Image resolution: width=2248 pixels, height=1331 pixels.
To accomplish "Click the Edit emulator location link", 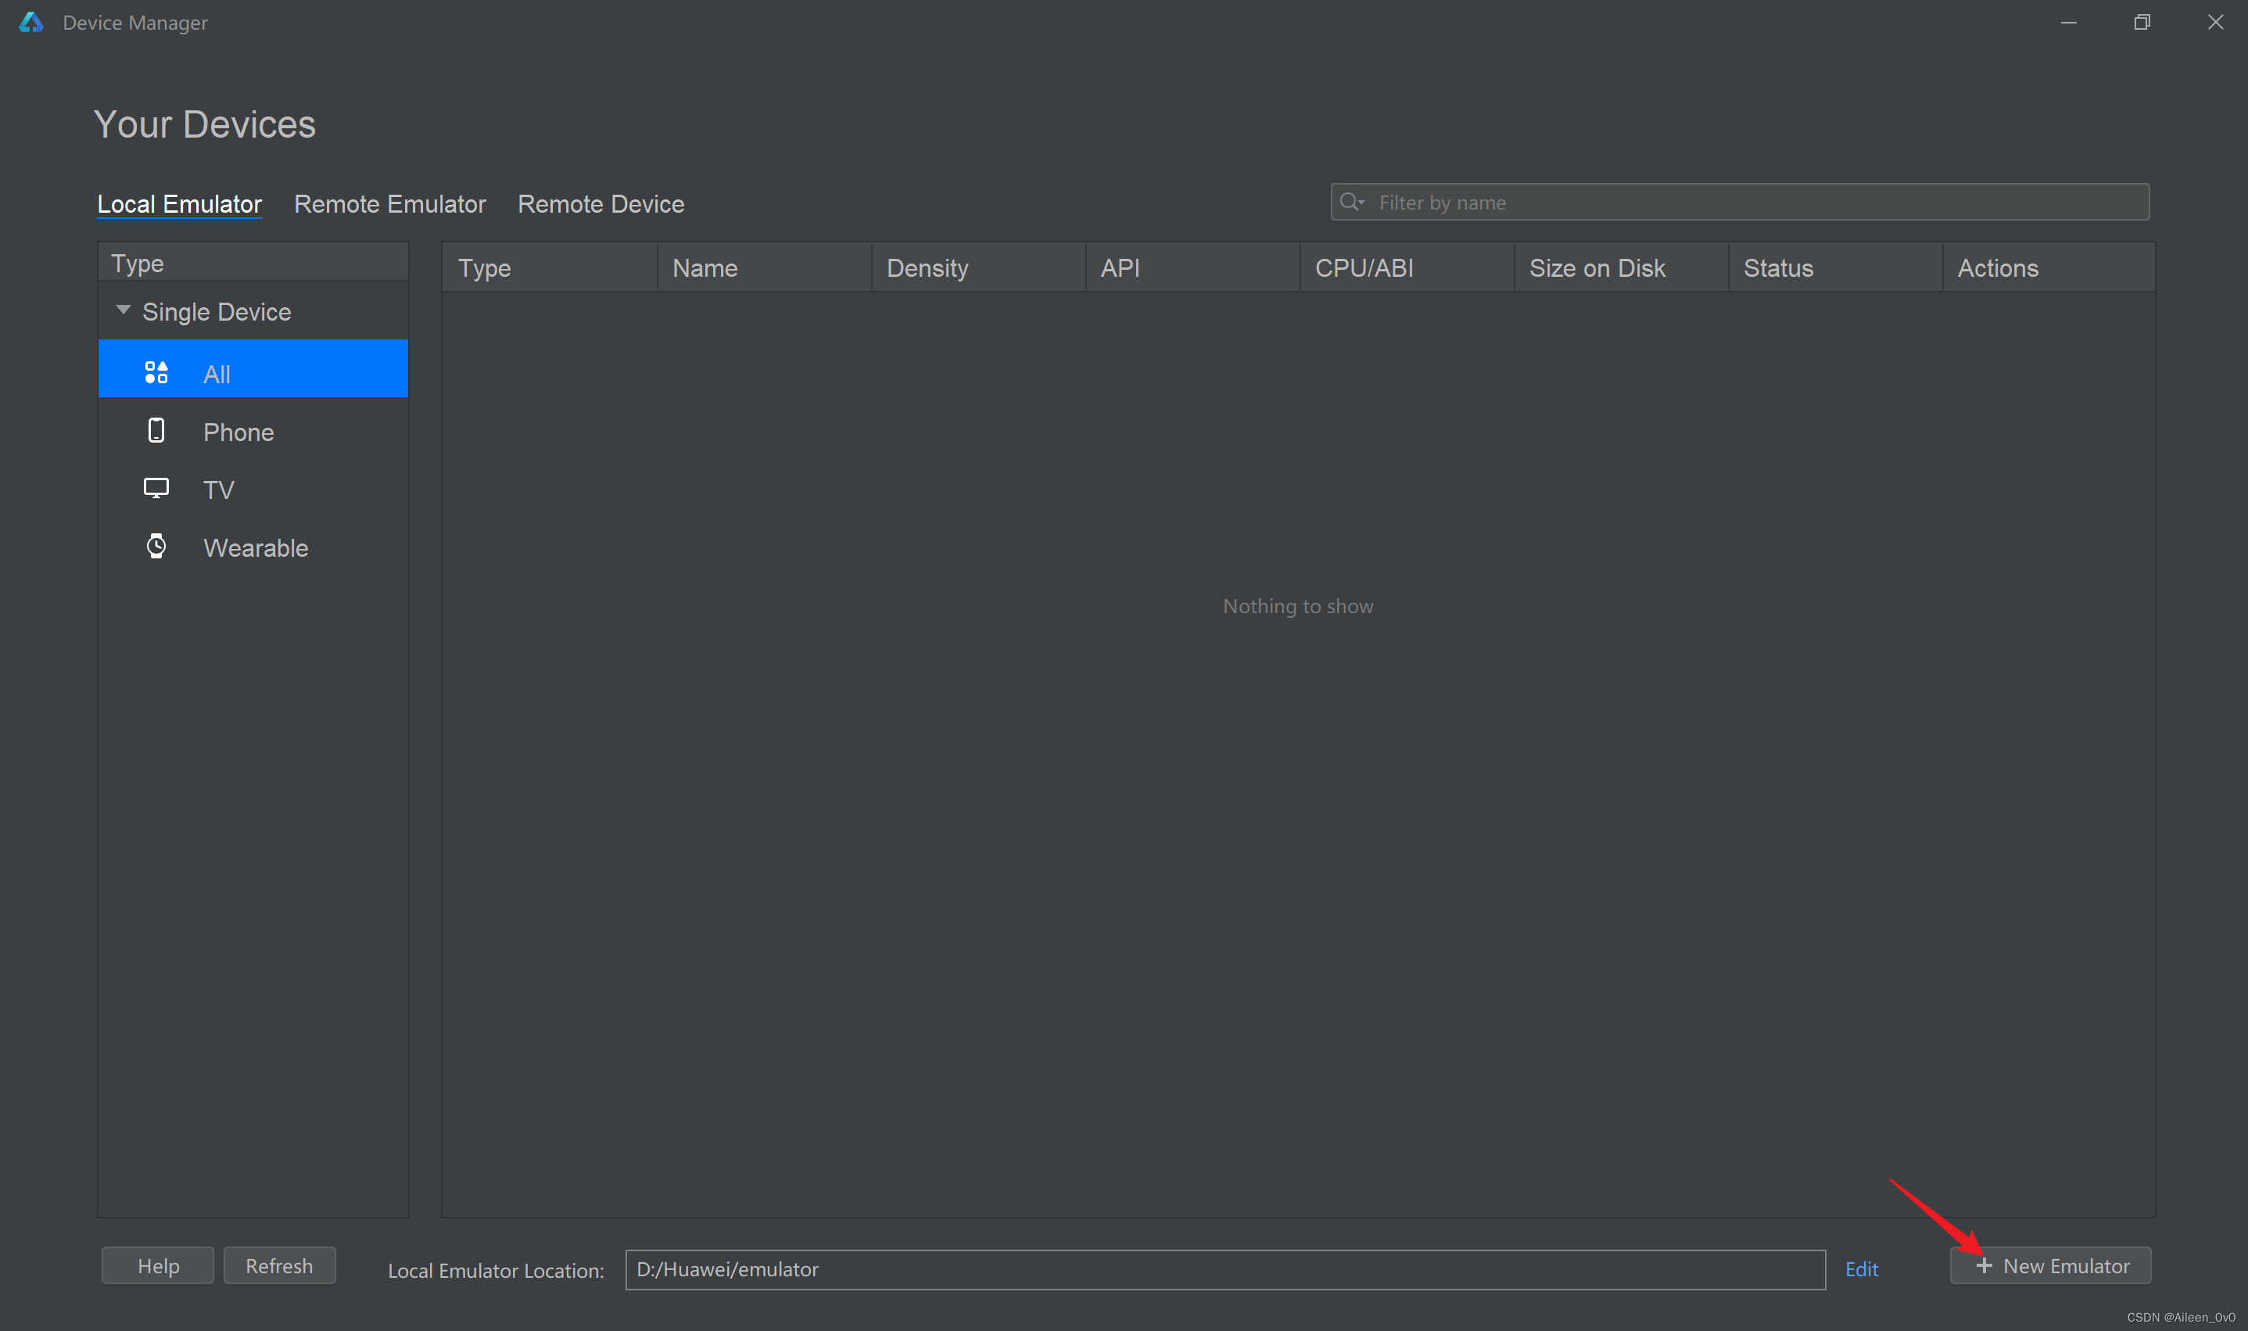I will coord(1863,1268).
